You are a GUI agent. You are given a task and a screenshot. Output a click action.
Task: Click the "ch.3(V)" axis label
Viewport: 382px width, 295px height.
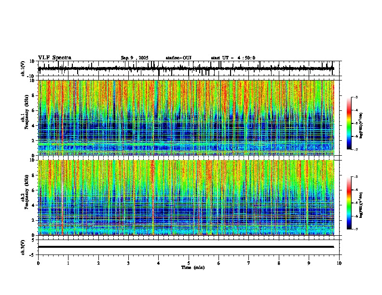coord(23,247)
